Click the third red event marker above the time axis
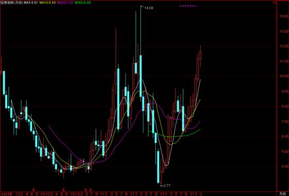 (x=86, y=189)
